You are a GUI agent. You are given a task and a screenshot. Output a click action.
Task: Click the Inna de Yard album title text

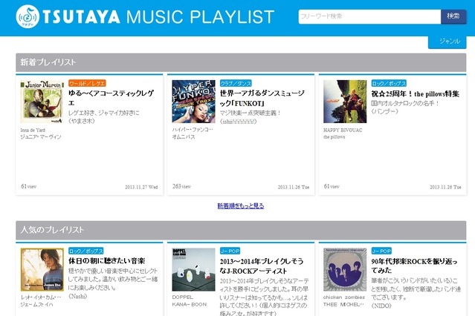point(33,130)
